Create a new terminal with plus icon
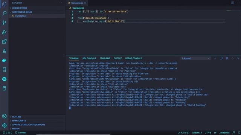The width and height of the screenshot is (241, 135). (215, 58)
